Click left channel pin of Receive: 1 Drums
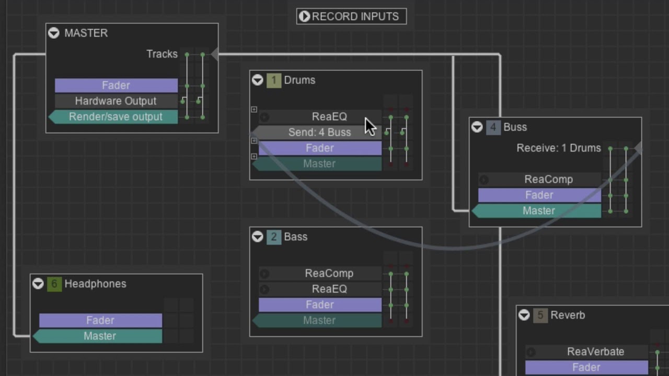 coord(610,148)
